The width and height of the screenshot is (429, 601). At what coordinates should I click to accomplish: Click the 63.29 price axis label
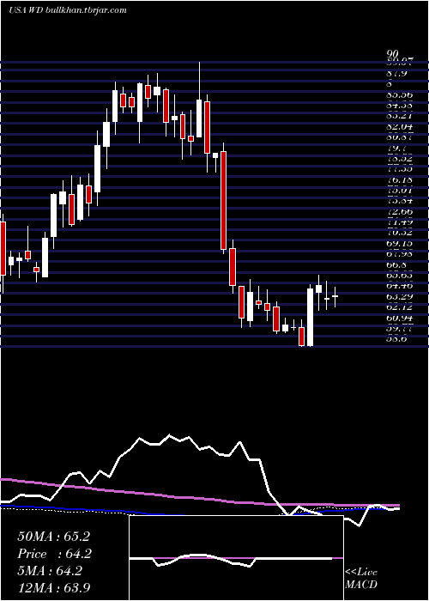point(399,296)
